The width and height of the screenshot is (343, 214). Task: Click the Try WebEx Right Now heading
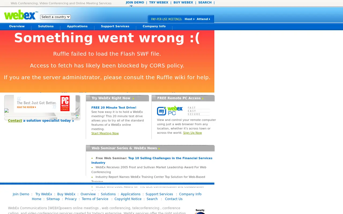coord(111,98)
